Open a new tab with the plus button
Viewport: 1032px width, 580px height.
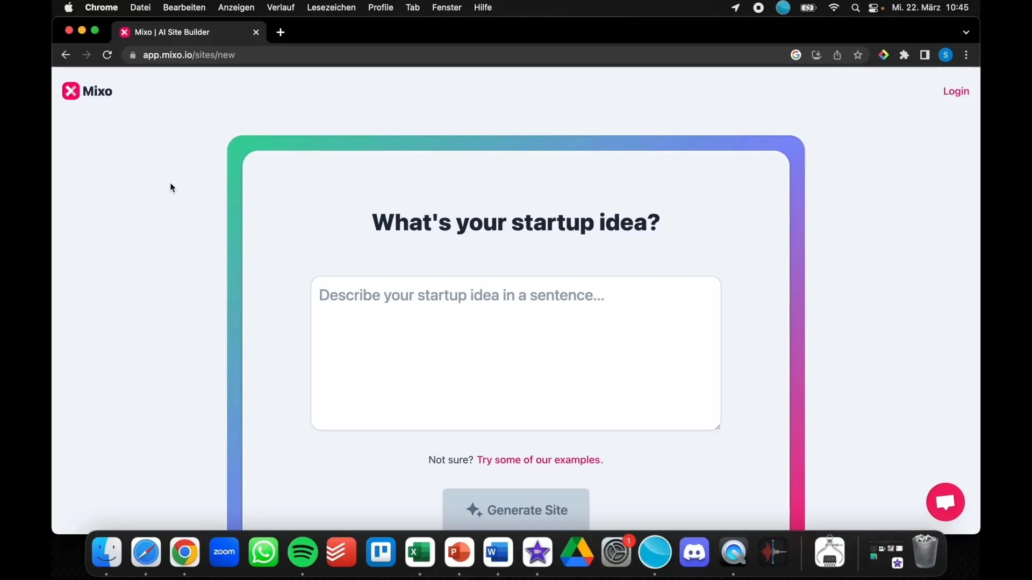coord(280,32)
